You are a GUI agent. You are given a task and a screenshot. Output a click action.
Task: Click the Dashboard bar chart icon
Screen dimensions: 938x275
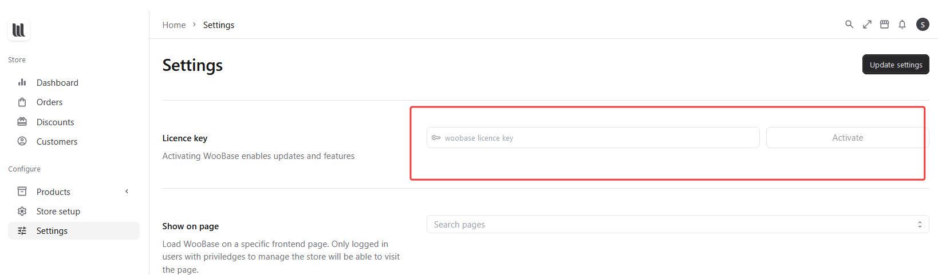[22, 82]
